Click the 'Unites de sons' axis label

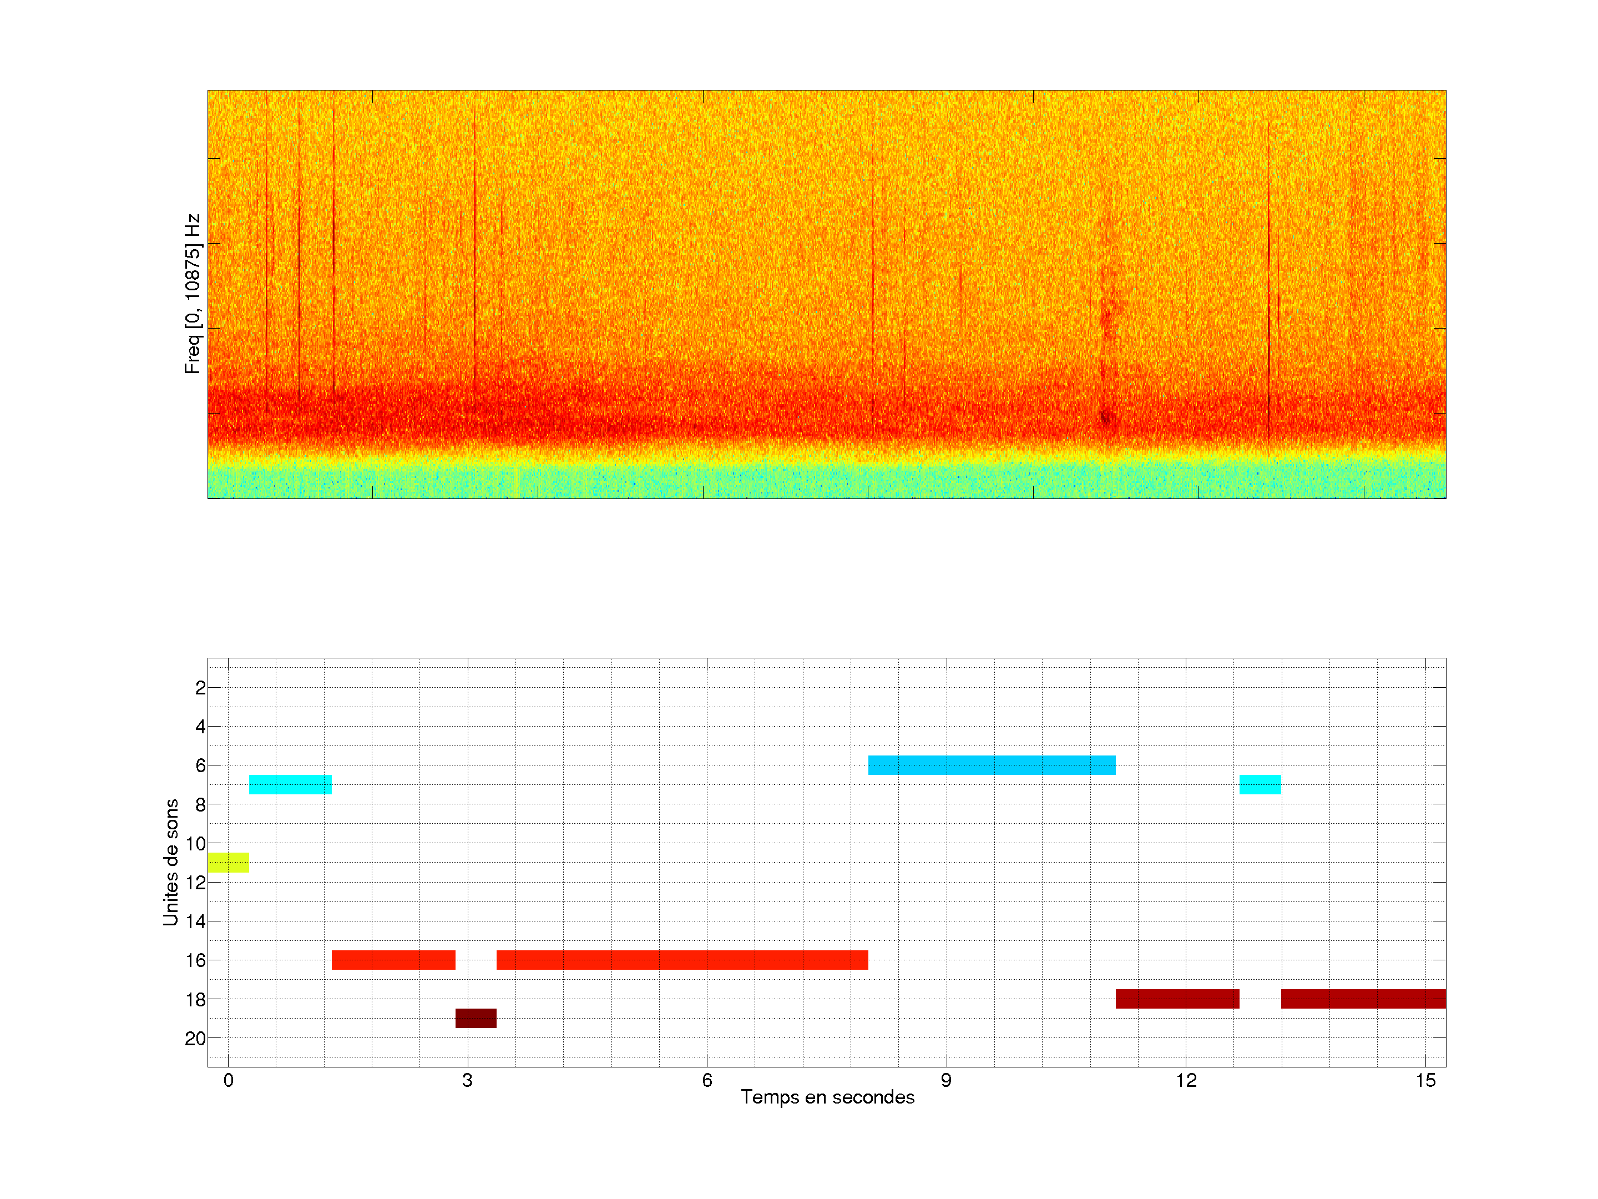[170, 862]
